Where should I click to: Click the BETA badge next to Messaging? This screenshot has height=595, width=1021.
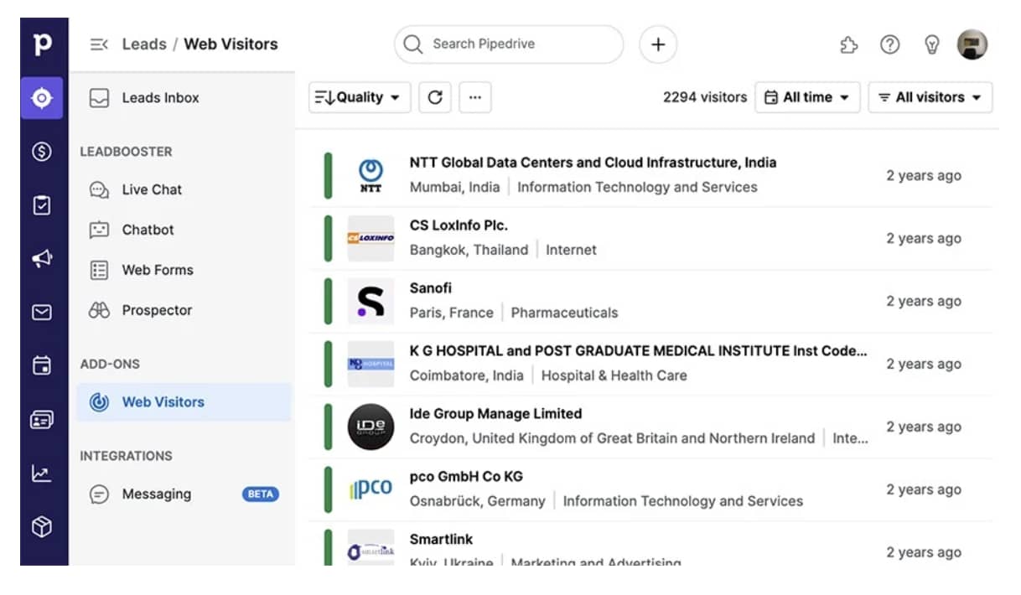tap(260, 494)
